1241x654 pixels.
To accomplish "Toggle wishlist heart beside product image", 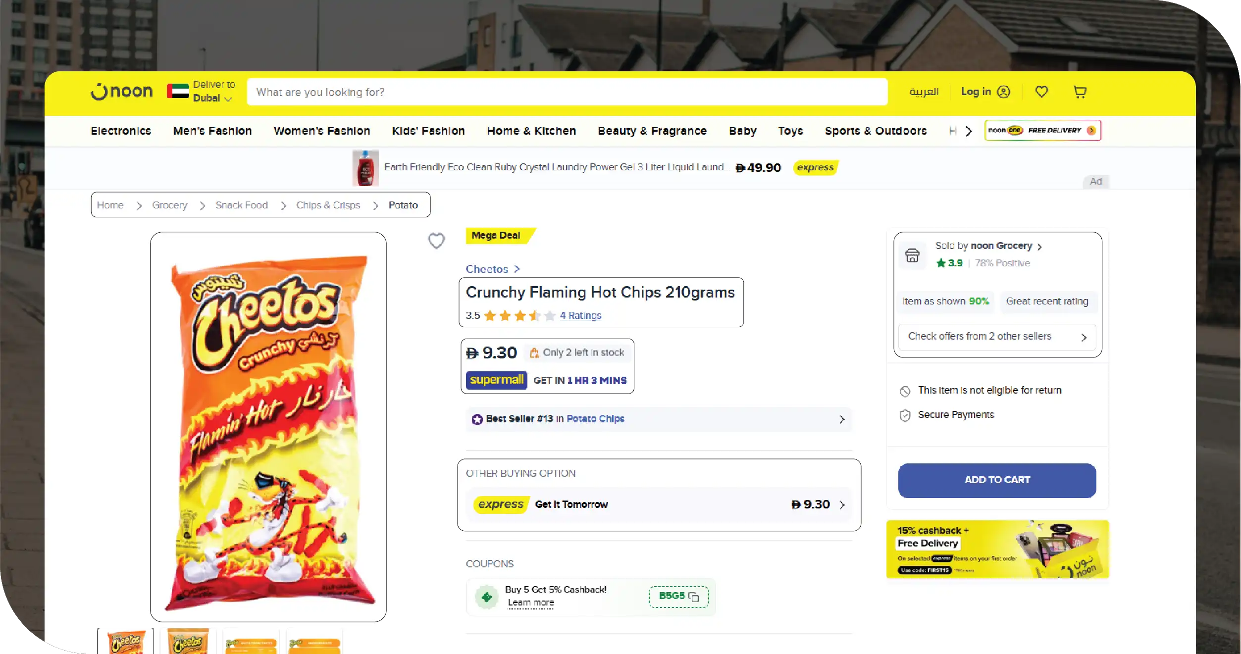I will coord(436,241).
